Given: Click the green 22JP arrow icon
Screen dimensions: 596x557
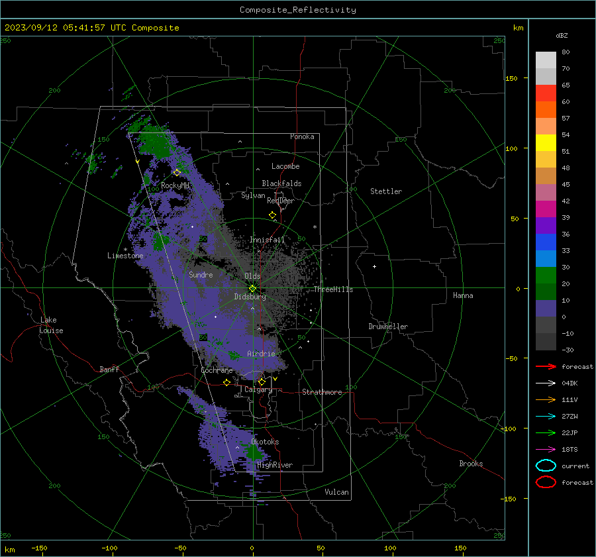Looking at the screenshot, I should coord(546,432).
